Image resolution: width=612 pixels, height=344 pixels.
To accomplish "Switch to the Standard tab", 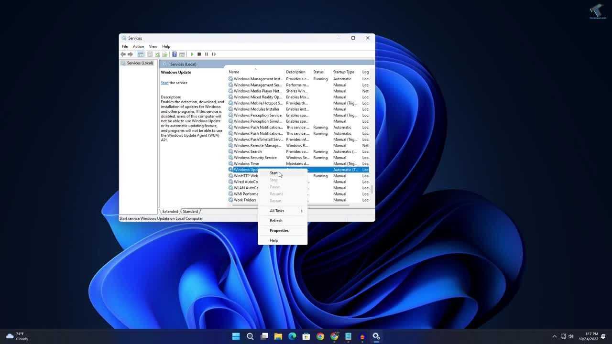I will point(190,211).
